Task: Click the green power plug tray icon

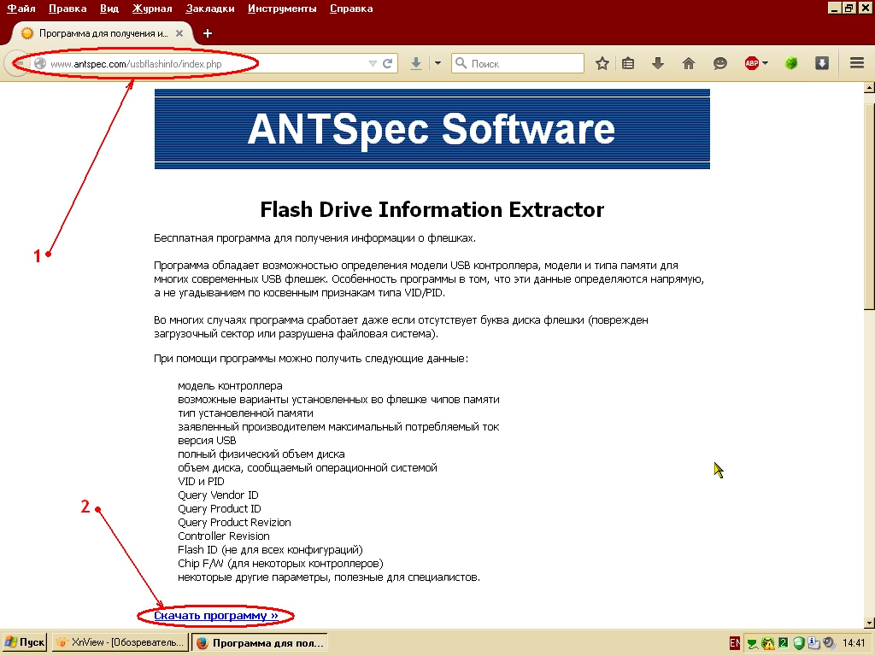Action: tap(752, 644)
